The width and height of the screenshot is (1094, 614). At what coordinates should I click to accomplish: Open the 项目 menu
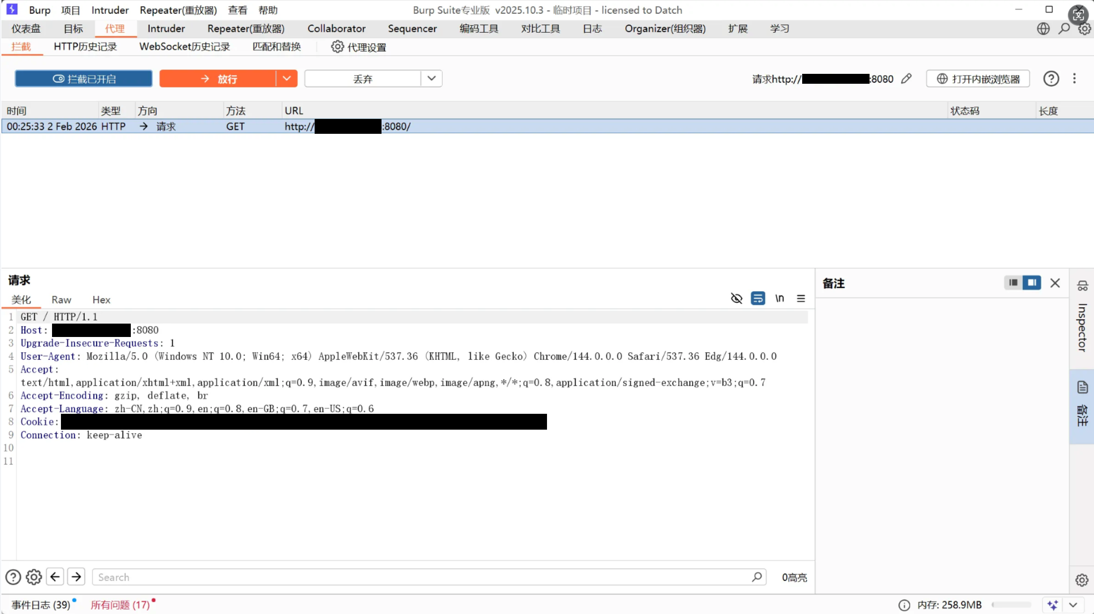point(70,10)
